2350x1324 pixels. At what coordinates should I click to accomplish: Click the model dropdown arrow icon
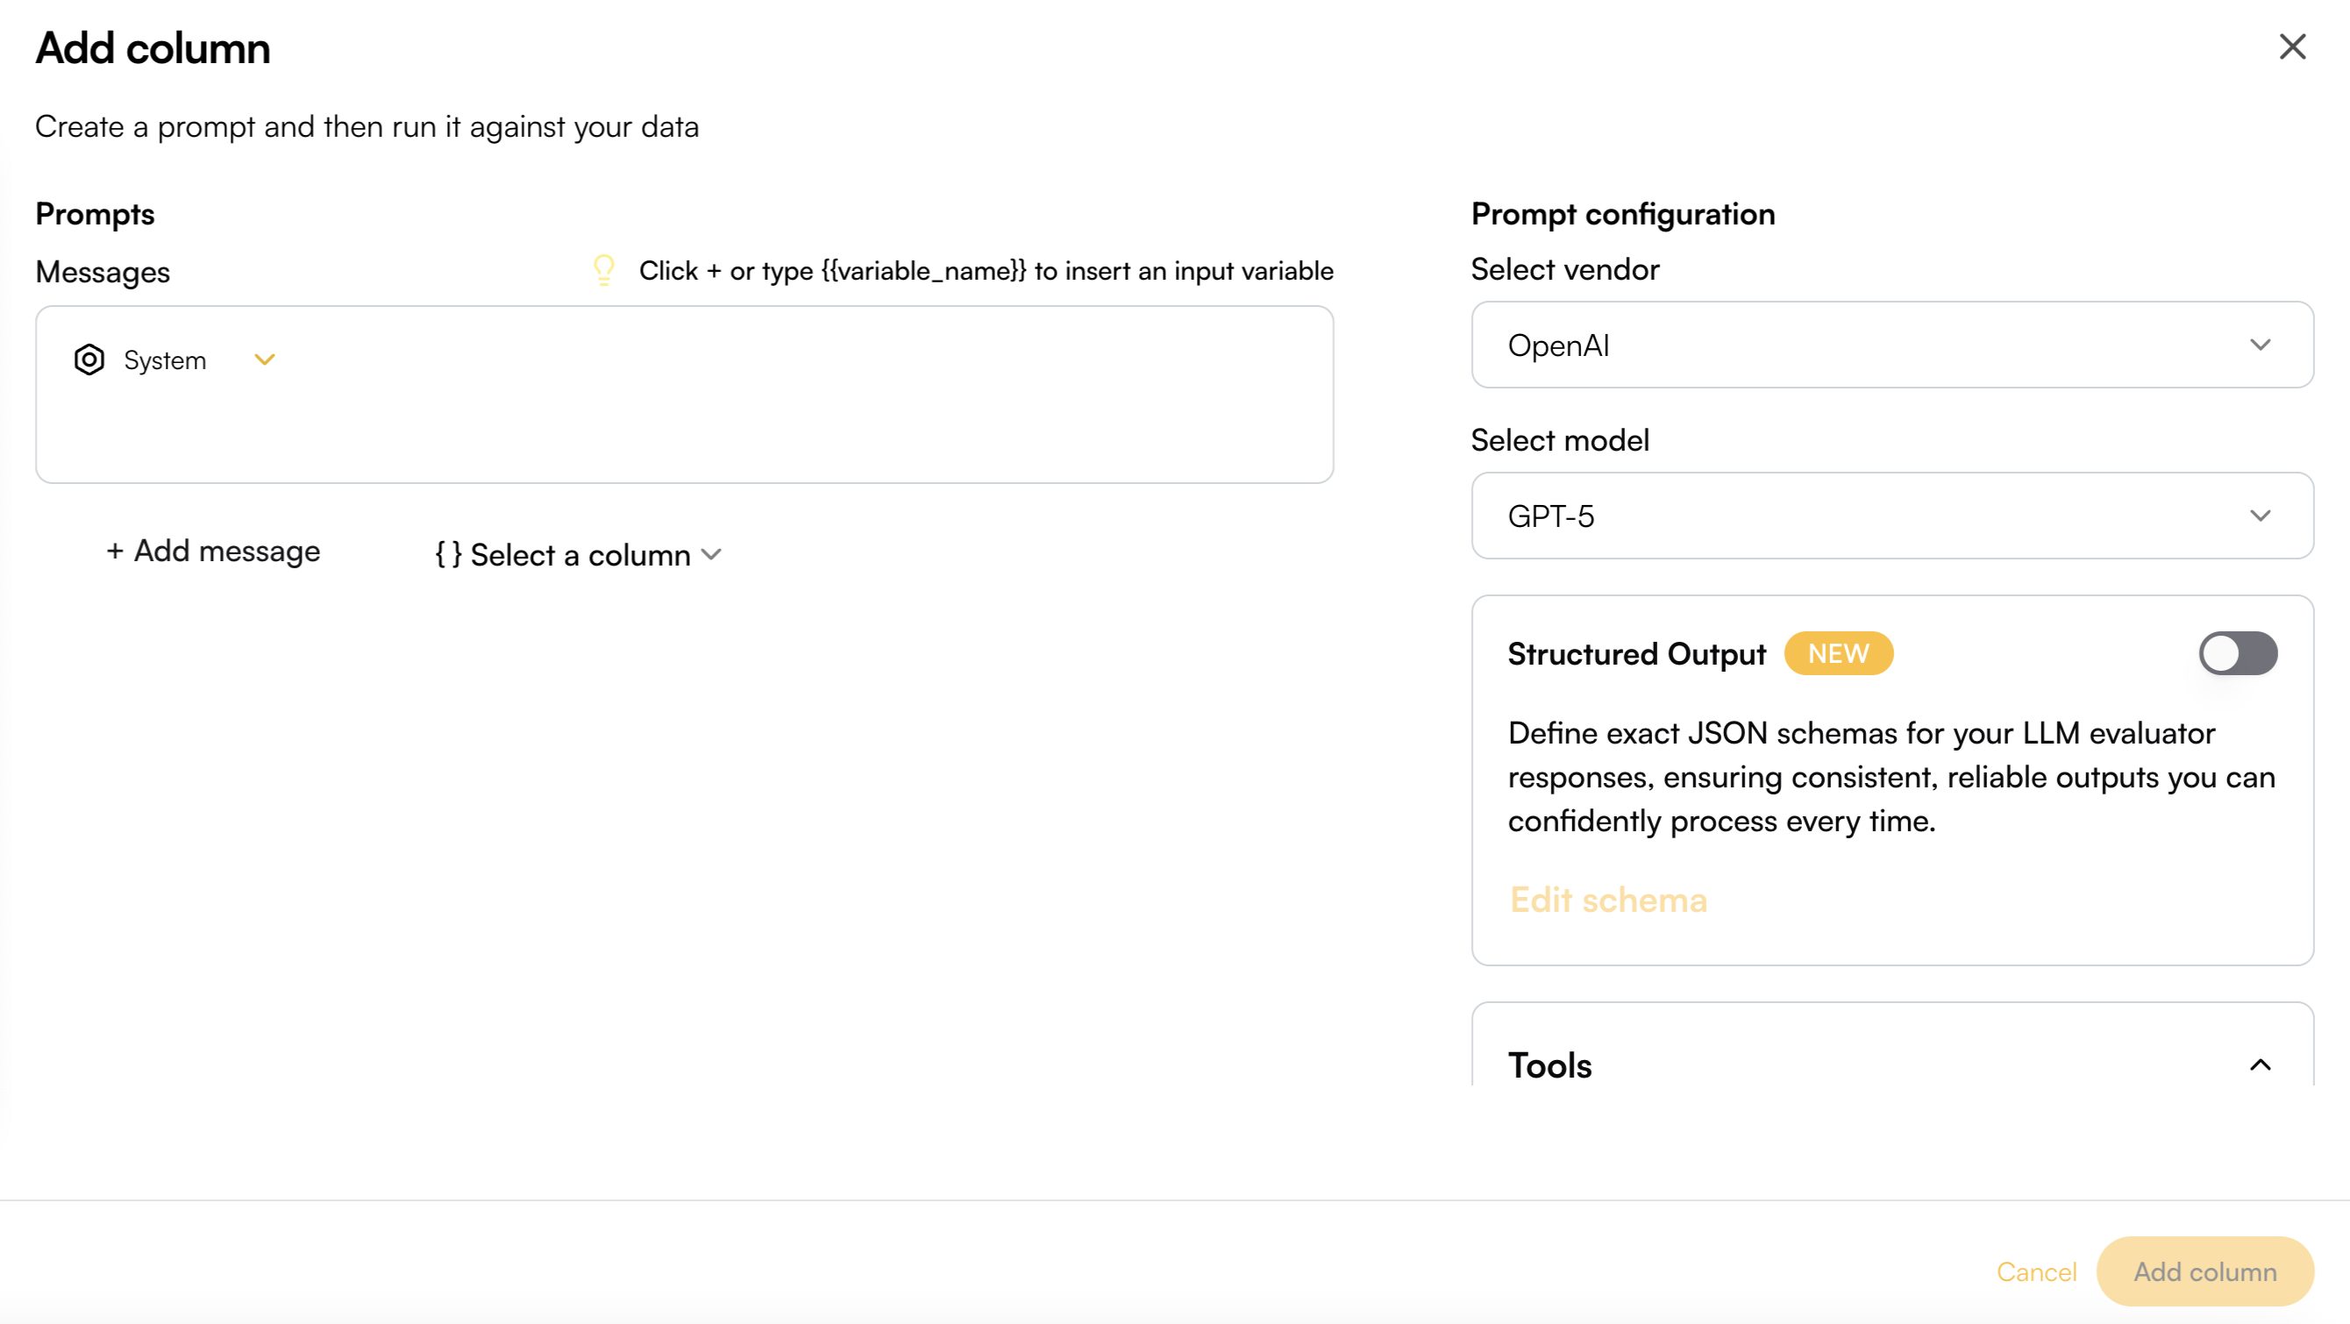click(2260, 516)
